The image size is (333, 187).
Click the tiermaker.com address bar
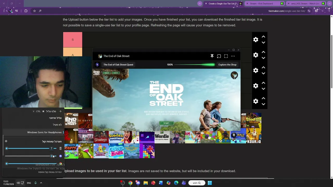(287, 11)
